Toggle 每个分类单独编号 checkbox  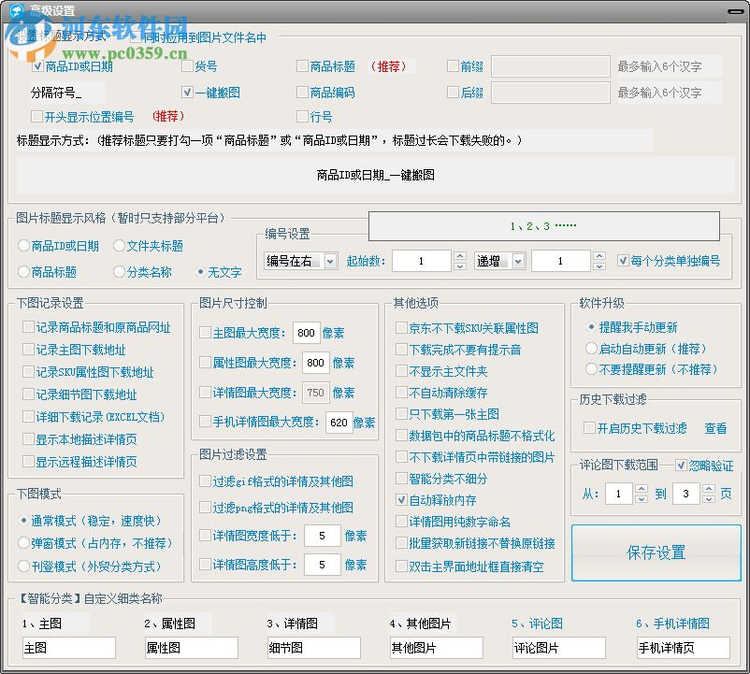coord(624,261)
